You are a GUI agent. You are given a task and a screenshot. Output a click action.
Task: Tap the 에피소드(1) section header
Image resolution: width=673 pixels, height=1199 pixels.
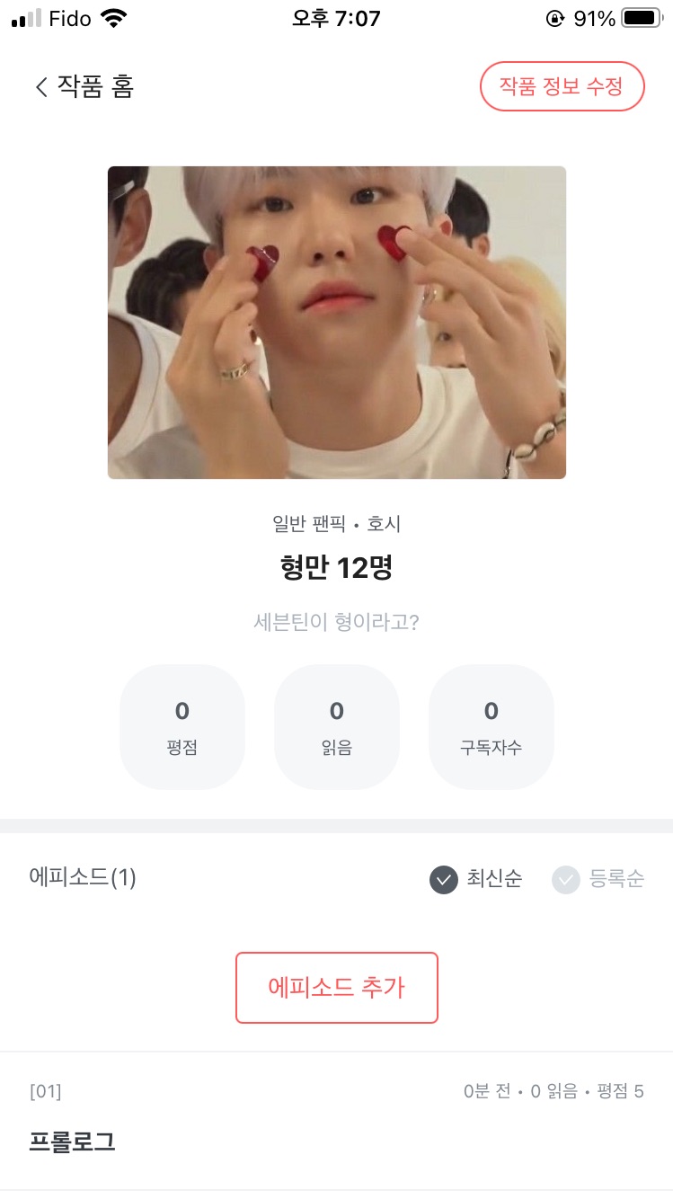[x=83, y=877]
